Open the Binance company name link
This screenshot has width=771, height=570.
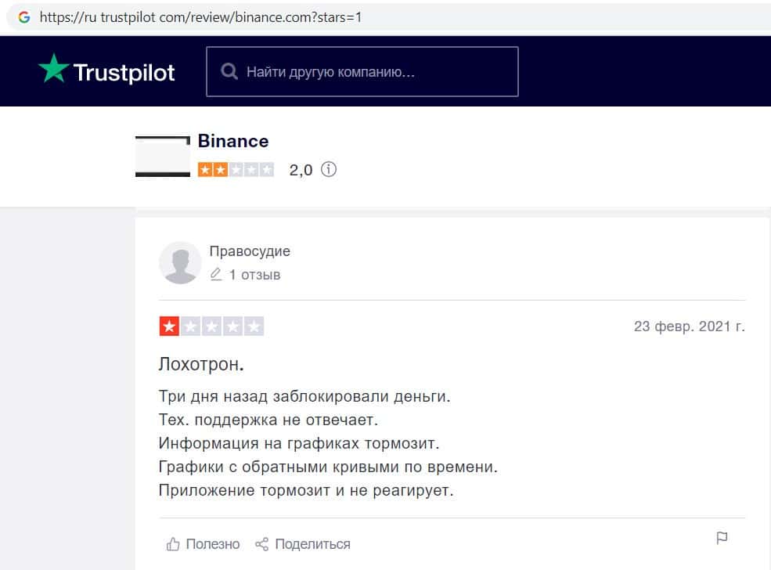(233, 141)
